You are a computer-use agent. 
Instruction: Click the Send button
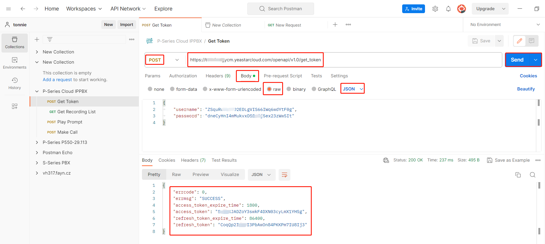point(517,60)
